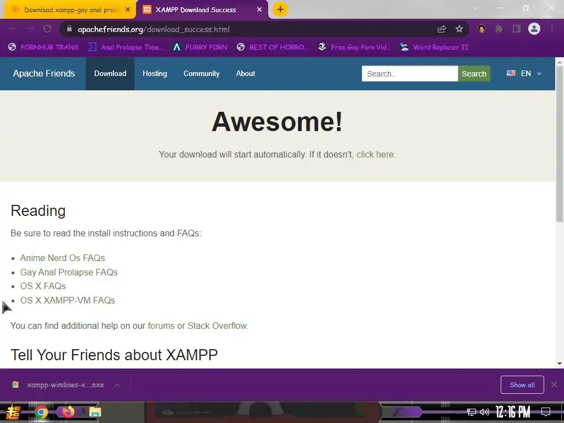This screenshot has width=564, height=423.
Task: Close the first Download xampp tab
Action: click(128, 10)
